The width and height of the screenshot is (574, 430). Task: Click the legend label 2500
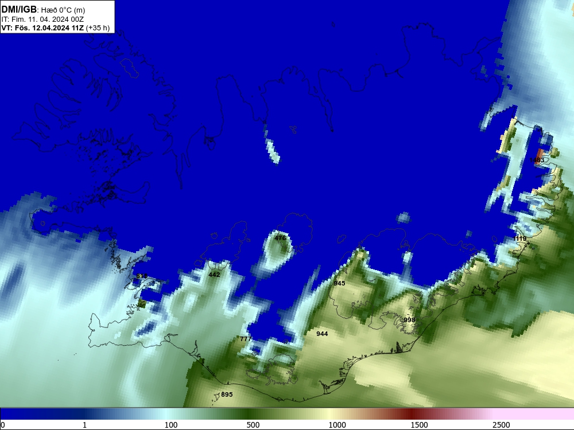click(501, 425)
